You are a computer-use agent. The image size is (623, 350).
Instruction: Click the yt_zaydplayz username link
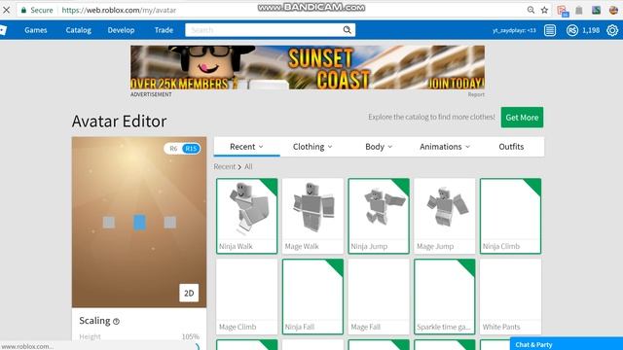pyautogui.click(x=514, y=30)
